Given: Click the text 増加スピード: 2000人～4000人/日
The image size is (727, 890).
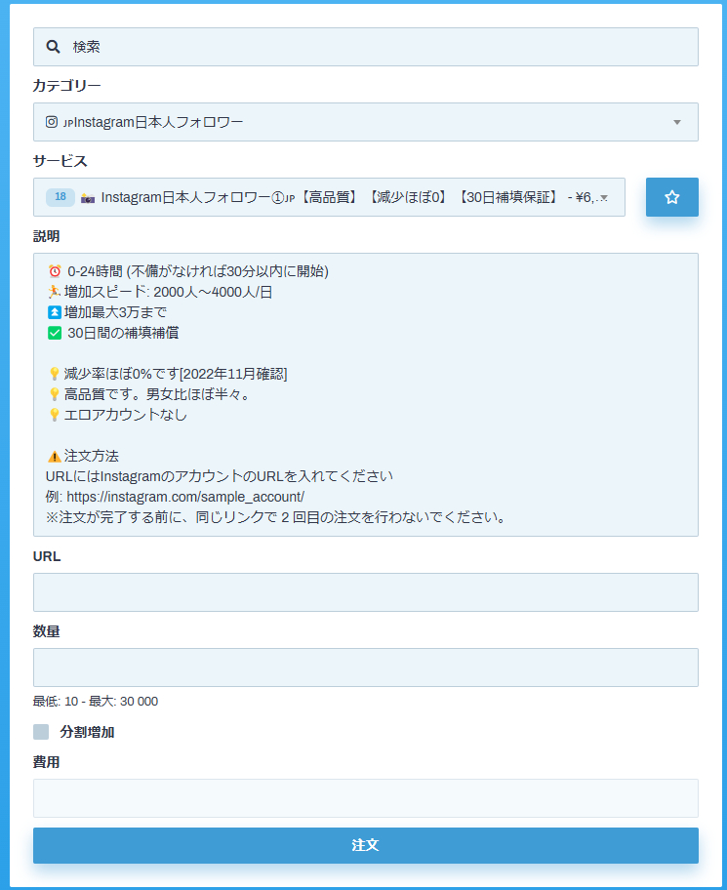Looking at the screenshot, I should tap(168, 292).
